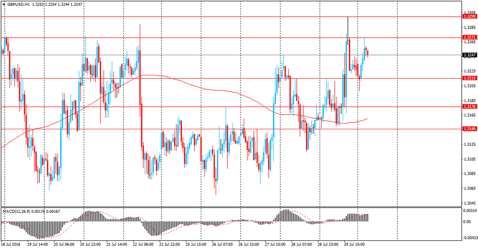The height and width of the screenshot is (249, 478).
Task: Click the 21 Jul 14:00 time label
Action: tap(117, 244)
